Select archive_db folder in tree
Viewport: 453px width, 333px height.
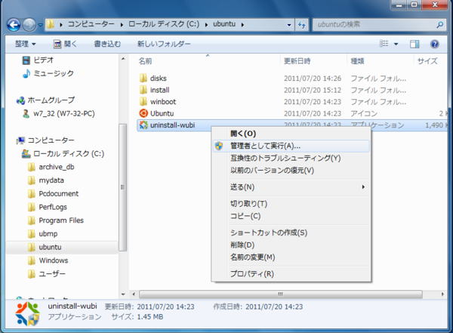pyautogui.click(x=51, y=167)
